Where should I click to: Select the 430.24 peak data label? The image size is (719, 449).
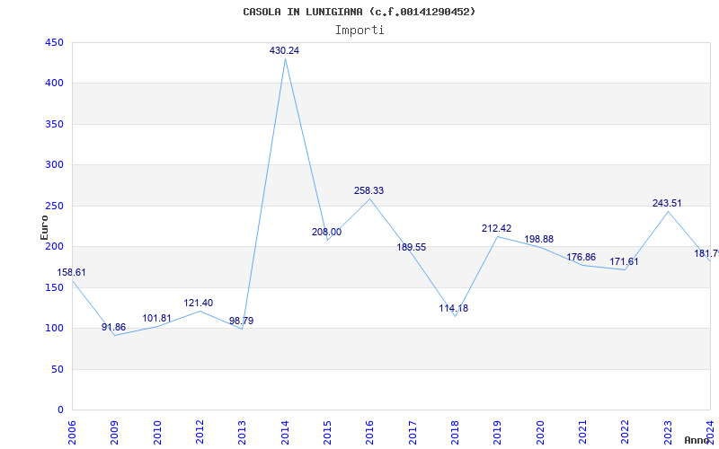click(284, 51)
